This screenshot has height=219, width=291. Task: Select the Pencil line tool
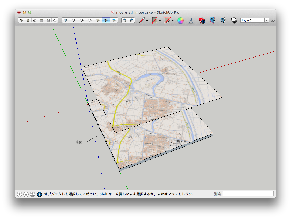[x=141, y=20]
